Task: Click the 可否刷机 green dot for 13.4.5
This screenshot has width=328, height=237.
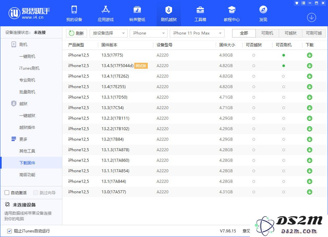Action: [283, 66]
